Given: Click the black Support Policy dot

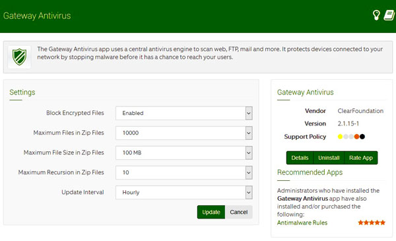Looking at the screenshot, I should (362, 137).
